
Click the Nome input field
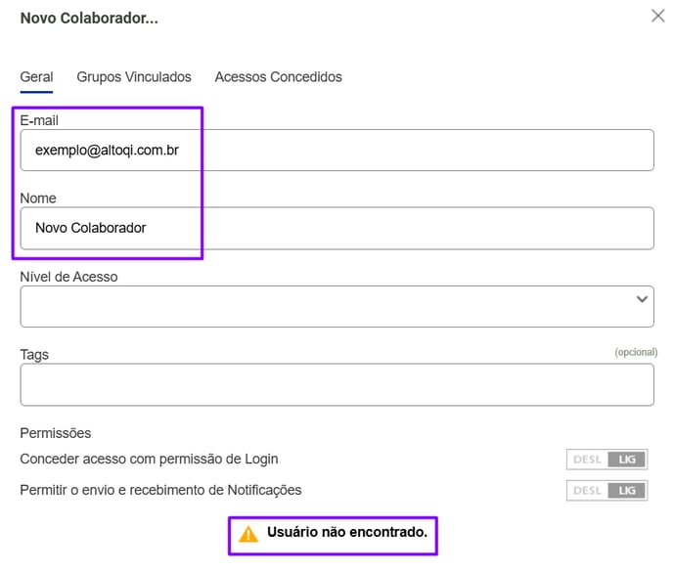click(x=336, y=228)
